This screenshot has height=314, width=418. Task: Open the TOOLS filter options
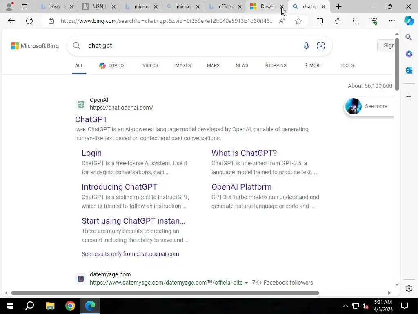(x=347, y=65)
